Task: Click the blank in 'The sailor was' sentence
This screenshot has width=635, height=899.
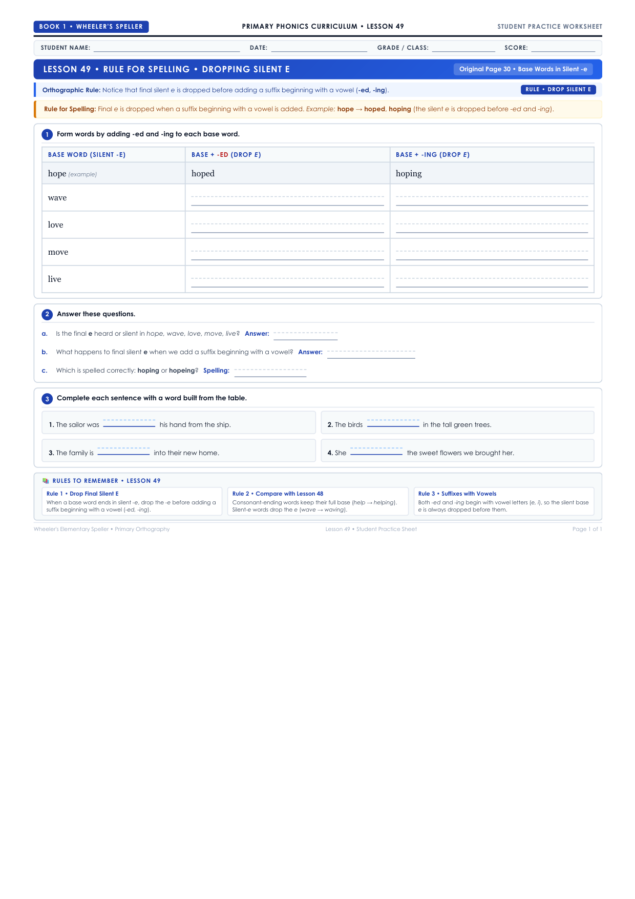Action: coord(130,424)
